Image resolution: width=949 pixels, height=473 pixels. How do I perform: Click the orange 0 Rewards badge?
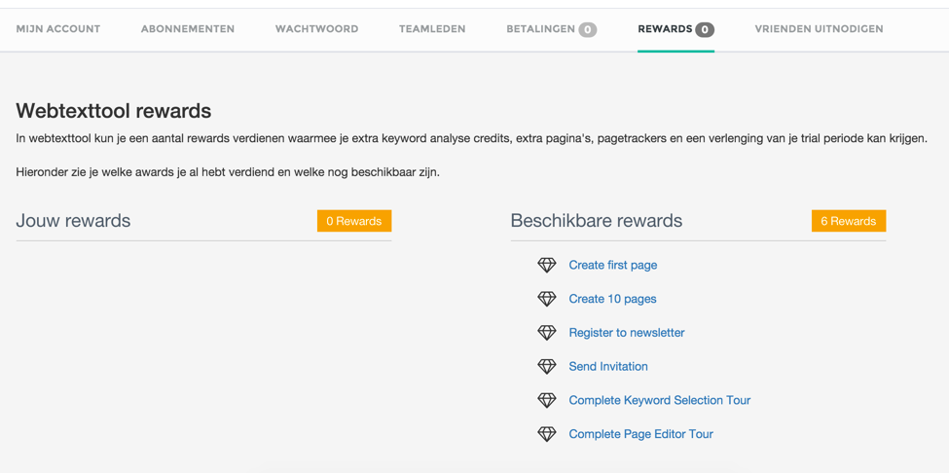[x=353, y=221]
